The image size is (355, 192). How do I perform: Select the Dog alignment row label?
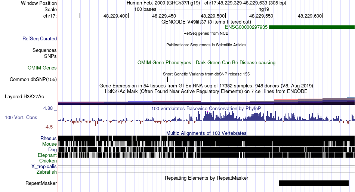tap(52, 150)
